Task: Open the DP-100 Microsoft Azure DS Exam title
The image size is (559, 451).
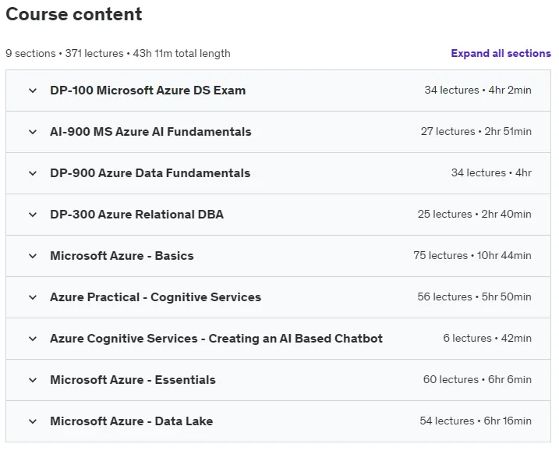Action: point(147,91)
